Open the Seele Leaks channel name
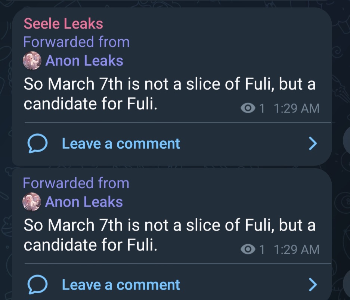This screenshot has width=350, height=300. pos(64,24)
